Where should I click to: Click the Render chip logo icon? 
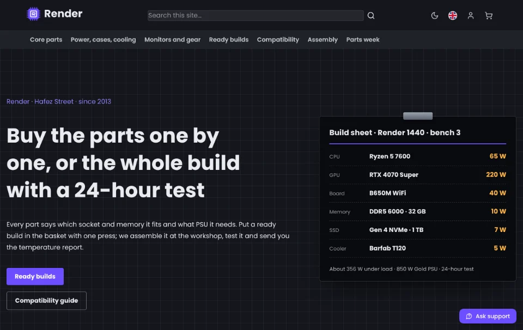coord(33,14)
